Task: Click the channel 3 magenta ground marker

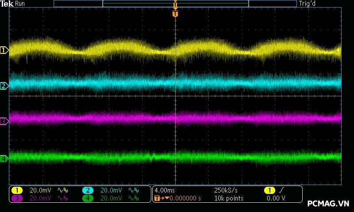Action: coord(4,121)
